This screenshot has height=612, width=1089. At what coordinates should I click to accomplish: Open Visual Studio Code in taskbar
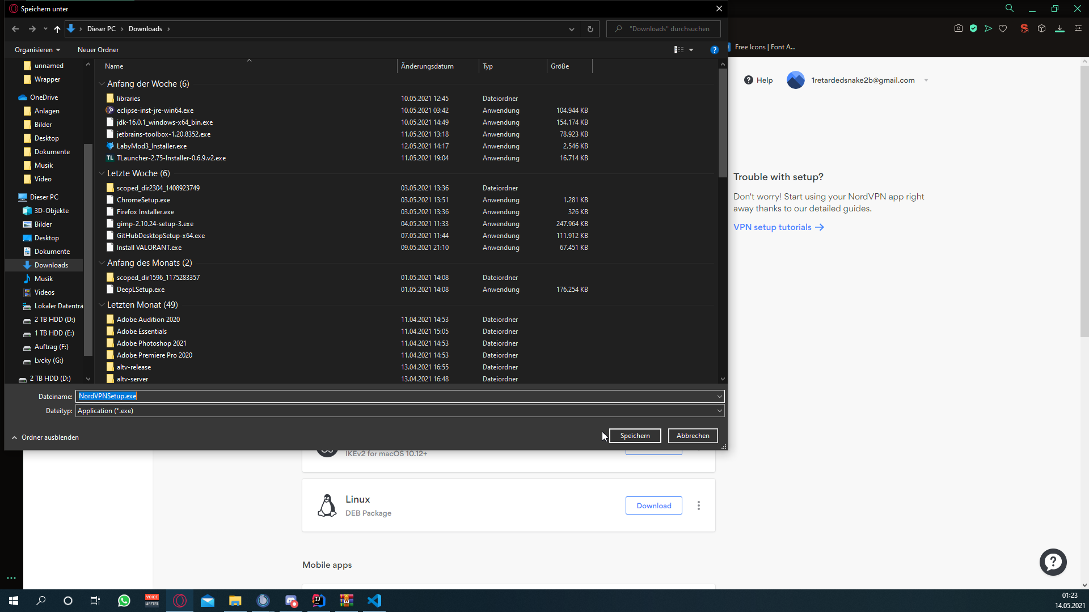pos(374,601)
